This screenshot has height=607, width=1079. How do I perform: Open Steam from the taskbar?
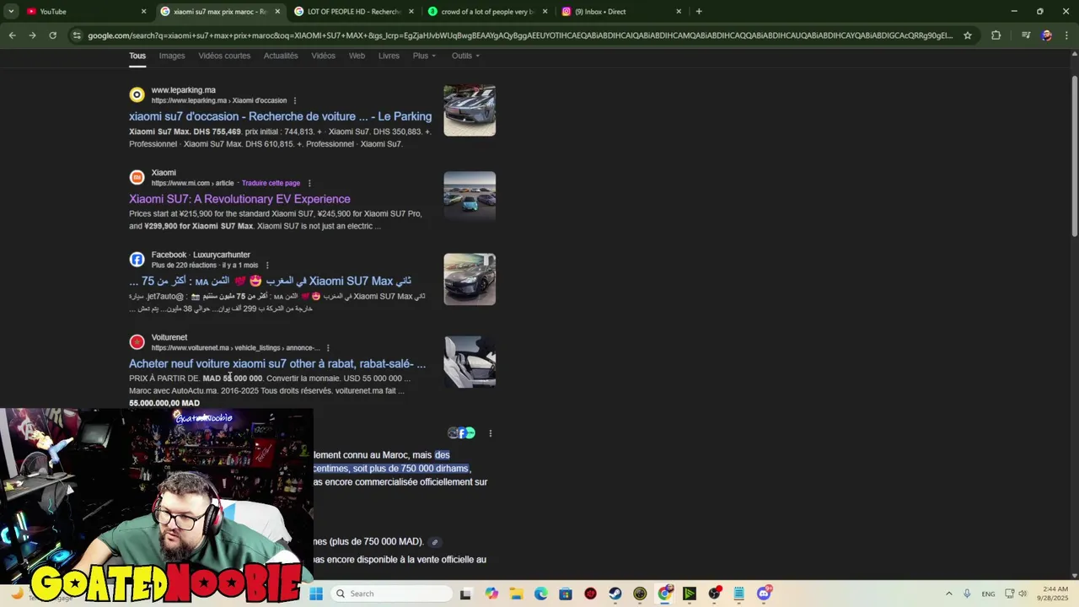tap(615, 594)
